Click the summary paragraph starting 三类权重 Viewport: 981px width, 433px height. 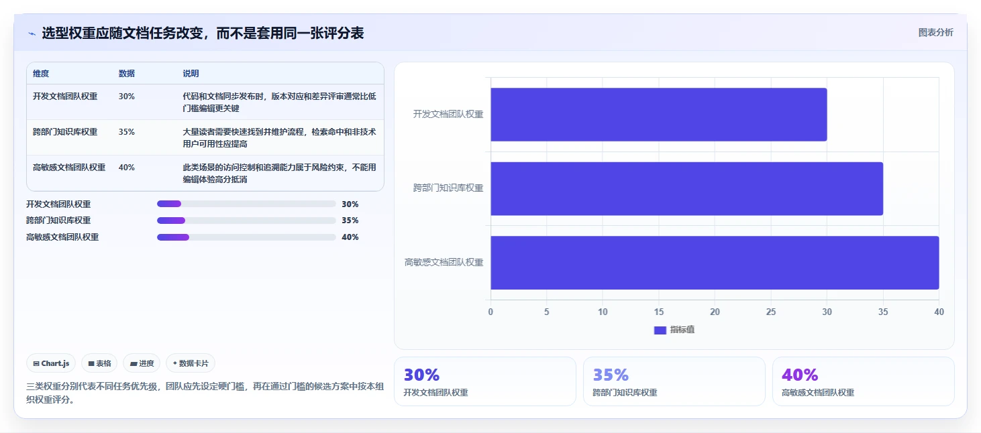click(205, 393)
